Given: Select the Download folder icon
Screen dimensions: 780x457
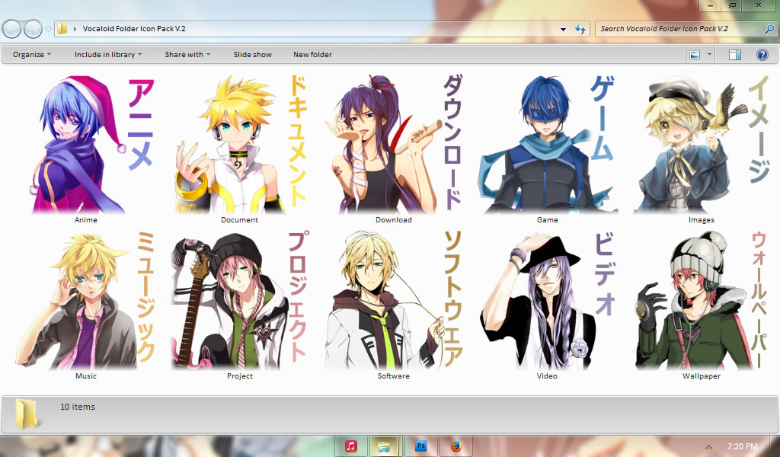Looking at the screenshot, I should [x=394, y=145].
